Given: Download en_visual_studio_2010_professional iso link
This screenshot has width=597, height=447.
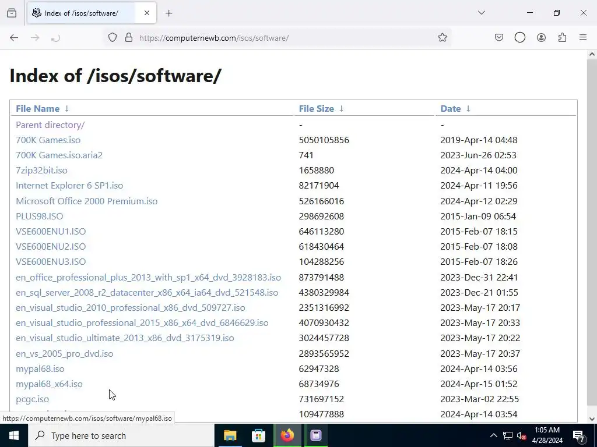Looking at the screenshot, I should 130,308.
